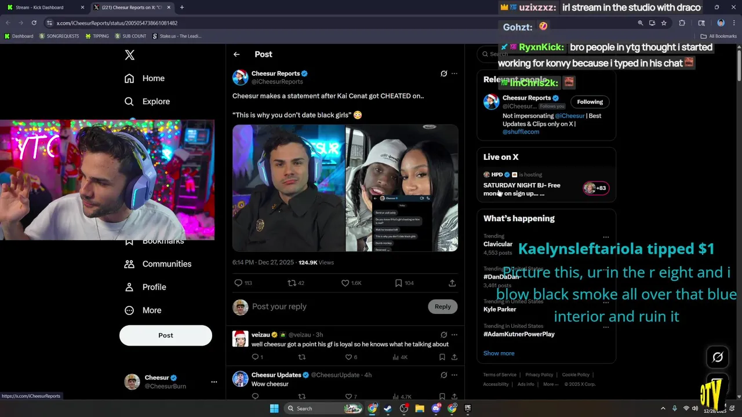Click the Windows Start button
This screenshot has width=742, height=417.
coord(274,408)
